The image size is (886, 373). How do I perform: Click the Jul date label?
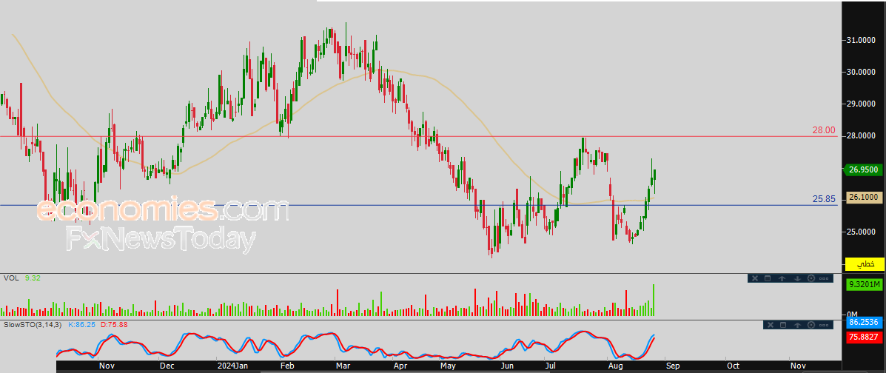click(x=551, y=366)
